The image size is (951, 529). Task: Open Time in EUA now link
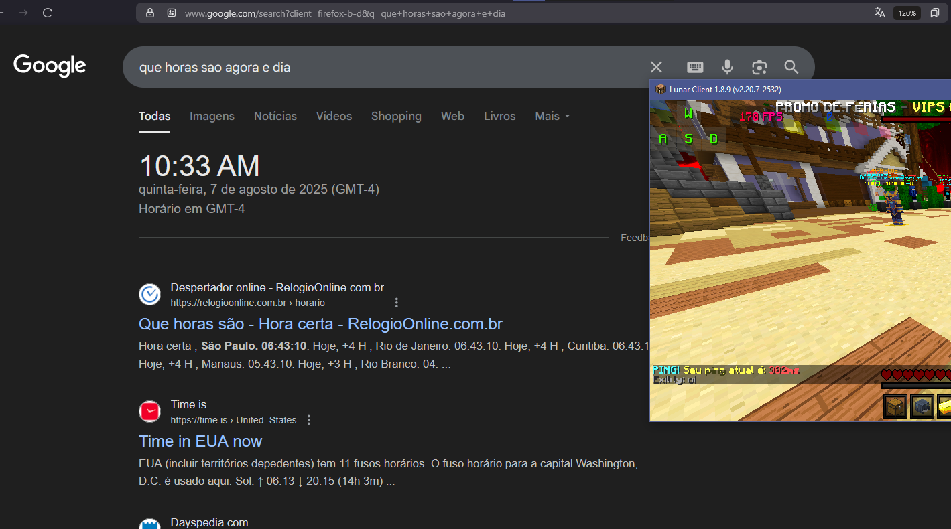(x=200, y=441)
